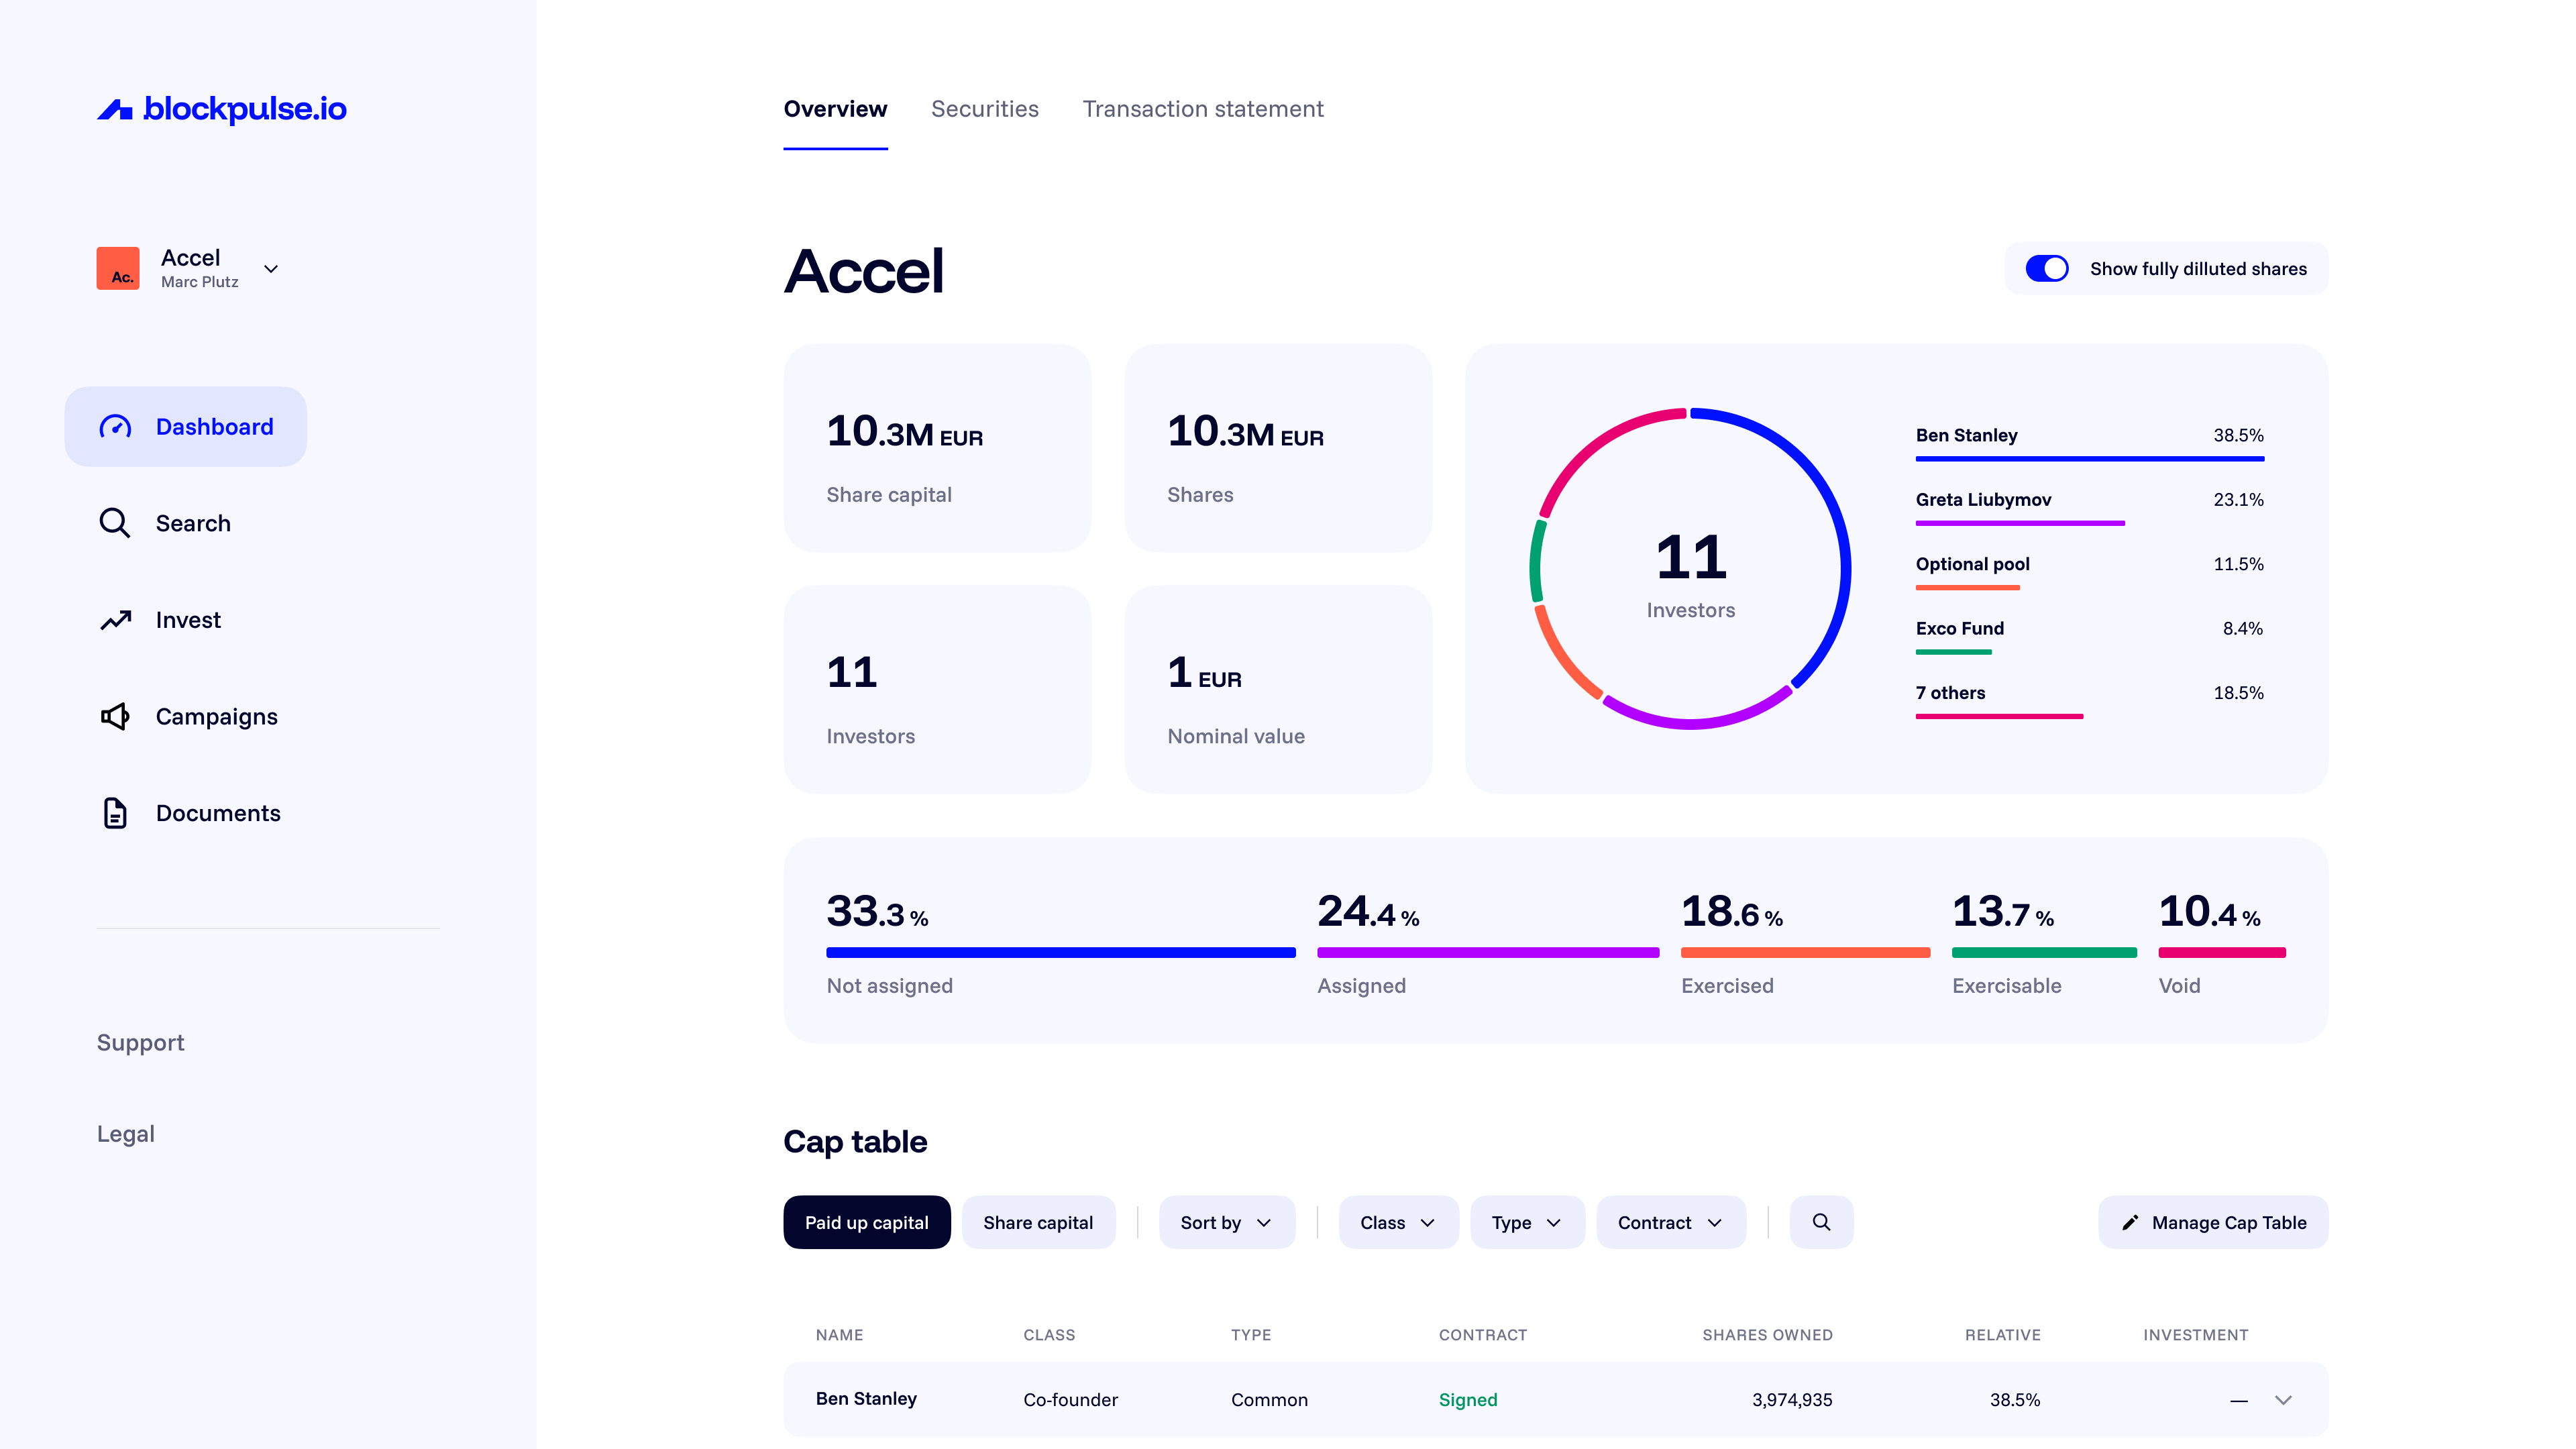This screenshot has height=1449, width=2576.
Task: Open the Sort by dropdown
Action: point(1226,1222)
